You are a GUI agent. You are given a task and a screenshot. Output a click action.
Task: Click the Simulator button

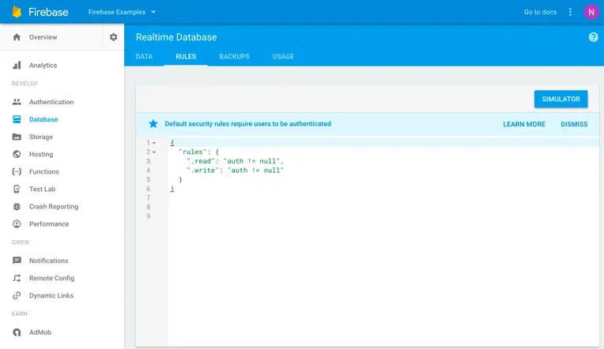pyautogui.click(x=561, y=99)
